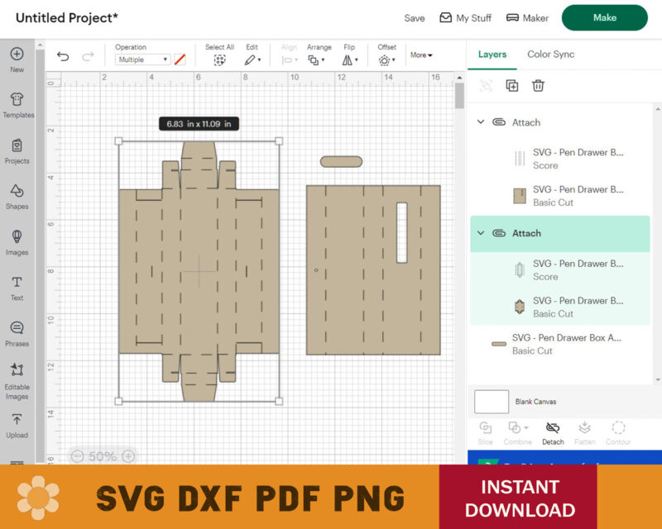Click the Select All icon
Screen dimensions: 662x529
(x=219, y=58)
